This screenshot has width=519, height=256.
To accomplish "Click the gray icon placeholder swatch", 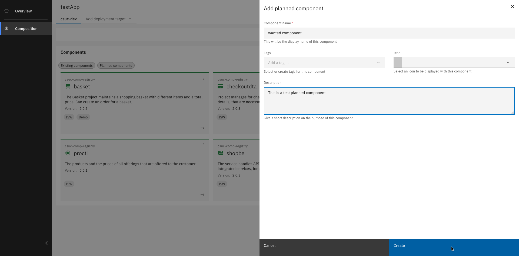I will click(x=398, y=62).
